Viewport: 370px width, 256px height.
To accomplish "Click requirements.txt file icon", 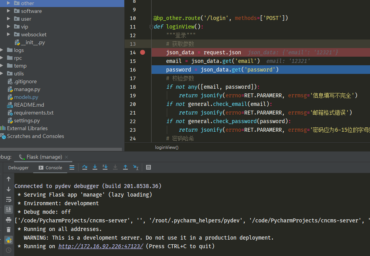I will coord(10,113).
